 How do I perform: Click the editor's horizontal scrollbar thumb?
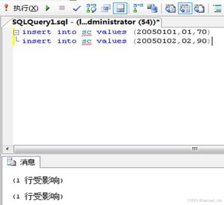click(119, 149)
